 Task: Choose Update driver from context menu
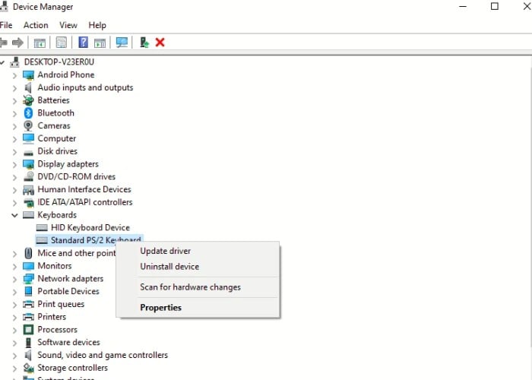(165, 251)
